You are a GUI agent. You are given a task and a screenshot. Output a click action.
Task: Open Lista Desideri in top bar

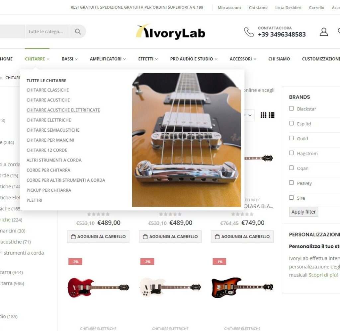coord(288,8)
